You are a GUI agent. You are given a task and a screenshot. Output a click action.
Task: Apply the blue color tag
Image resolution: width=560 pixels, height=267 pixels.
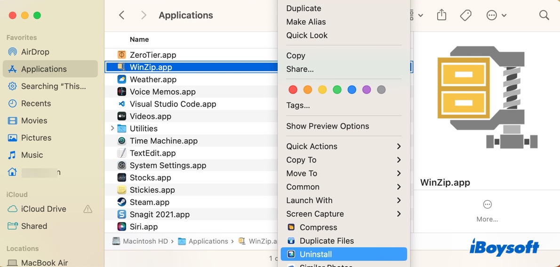pos(352,90)
